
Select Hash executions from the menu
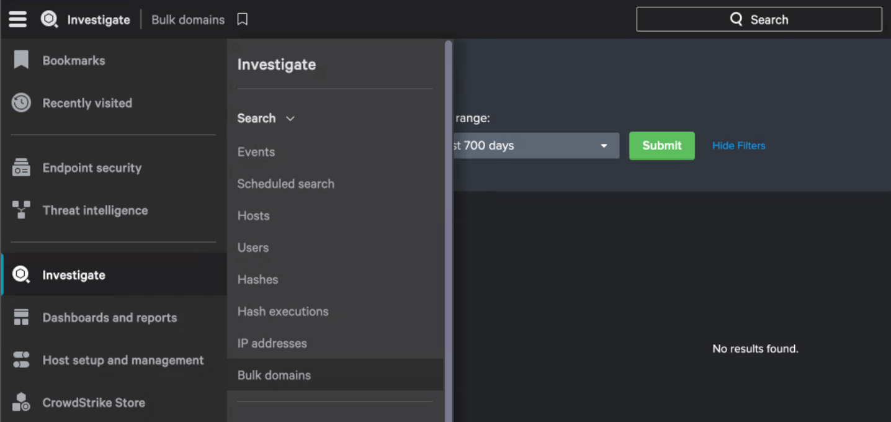coord(283,311)
